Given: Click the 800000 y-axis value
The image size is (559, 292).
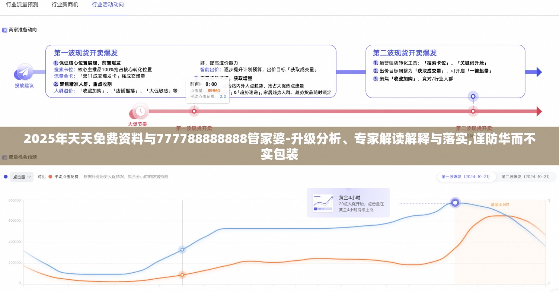Looking at the screenshot, I should (14, 200).
